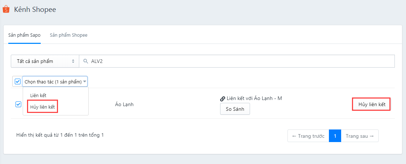Uncheck the Áo Lạnh product row checkbox
Screen dimensions: 406x164
(x=18, y=104)
